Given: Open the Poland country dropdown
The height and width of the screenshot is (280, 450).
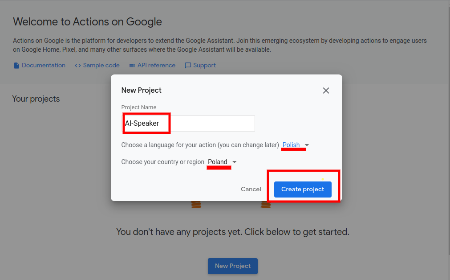Looking at the screenshot, I should click(218, 162).
